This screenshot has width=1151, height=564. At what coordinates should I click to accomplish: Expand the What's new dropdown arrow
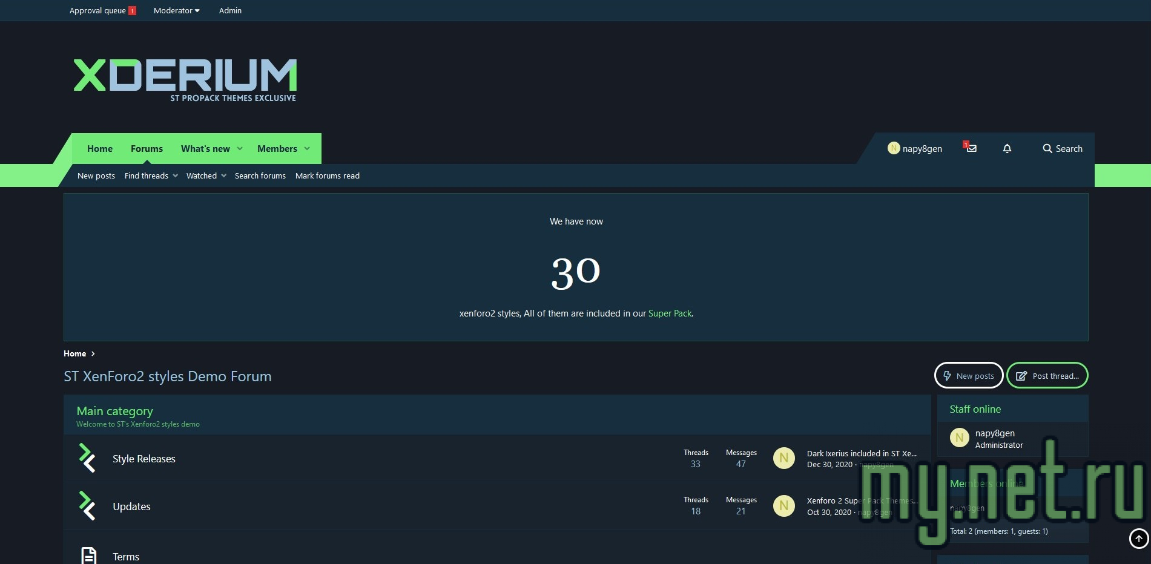tap(240, 149)
